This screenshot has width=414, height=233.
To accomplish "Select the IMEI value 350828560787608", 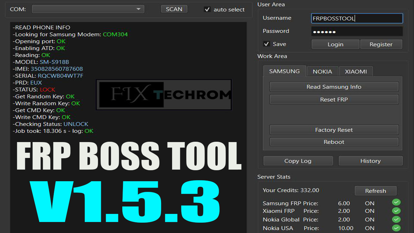I will pos(57,69).
